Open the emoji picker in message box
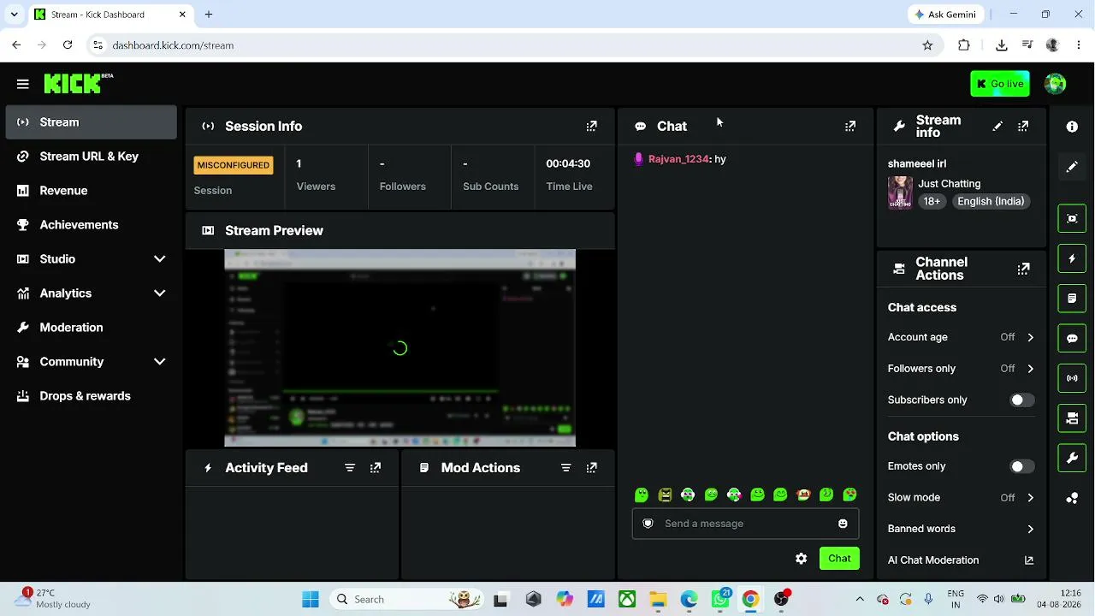The height and width of the screenshot is (616, 1095). coord(843,524)
